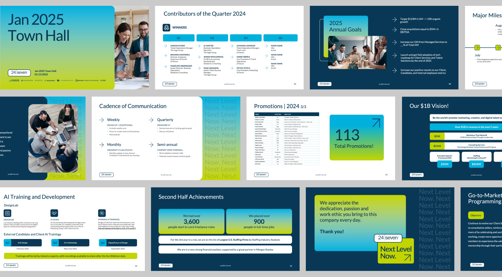This screenshot has width=502, height=277.
Task: Click the green arrow marker above July
Action: pos(477,48)
